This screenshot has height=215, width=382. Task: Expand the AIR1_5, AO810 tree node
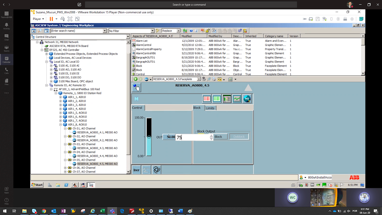pyautogui.click(x=61, y=113)
